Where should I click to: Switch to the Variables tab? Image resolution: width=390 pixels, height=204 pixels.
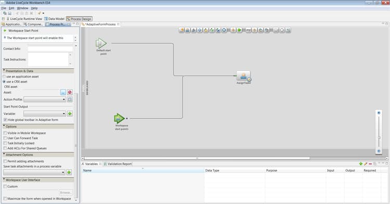(92, 164)
